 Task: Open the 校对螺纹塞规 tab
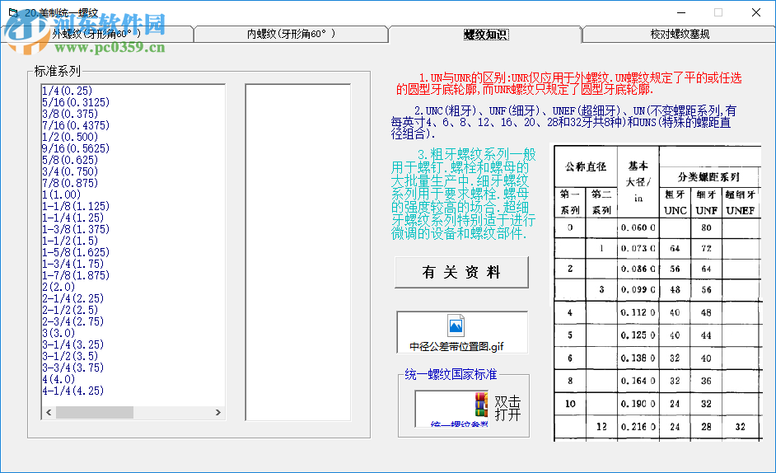point(679,34)
